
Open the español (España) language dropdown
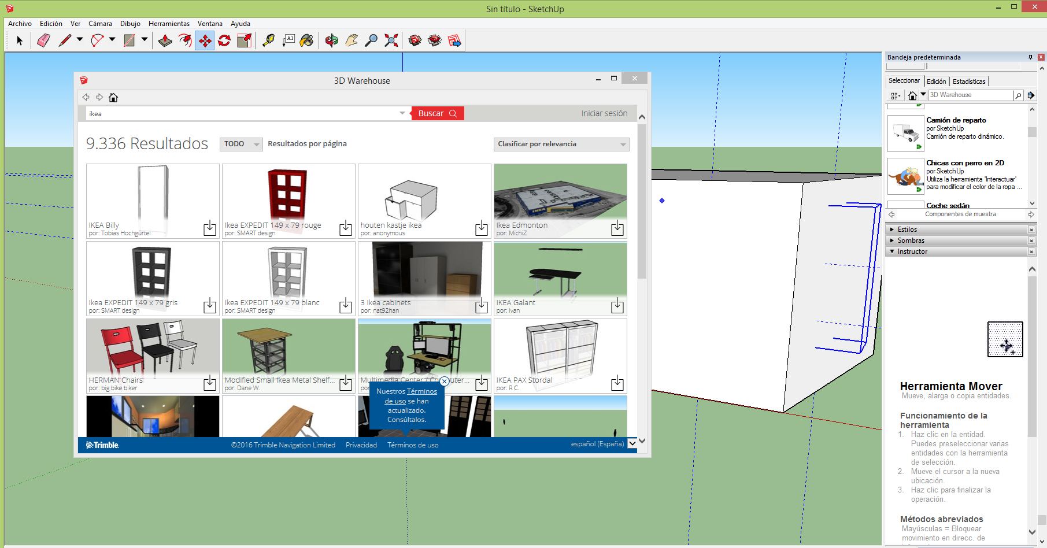pos(632,444)
